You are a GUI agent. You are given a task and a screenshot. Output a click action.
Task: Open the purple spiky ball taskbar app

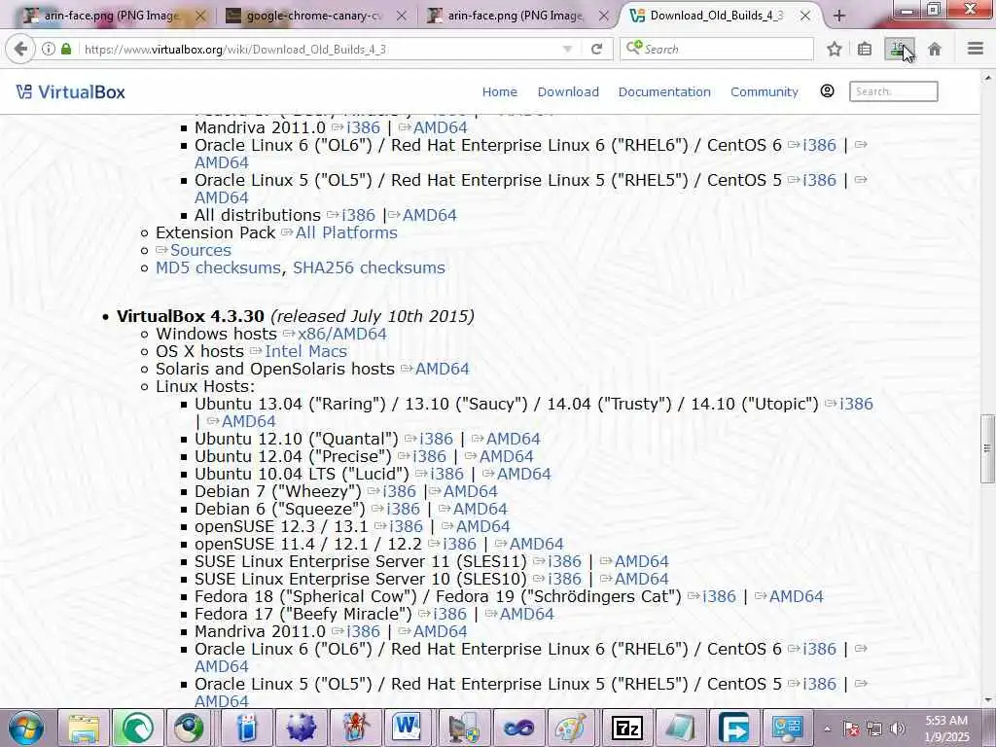pos(302,729)
